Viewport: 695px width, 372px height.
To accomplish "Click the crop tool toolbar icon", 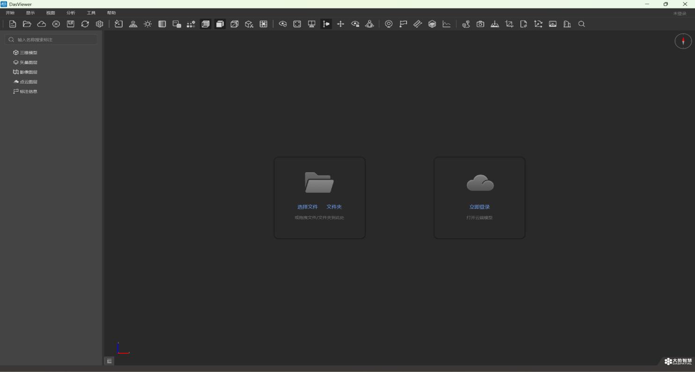I will tap(510, 24).
